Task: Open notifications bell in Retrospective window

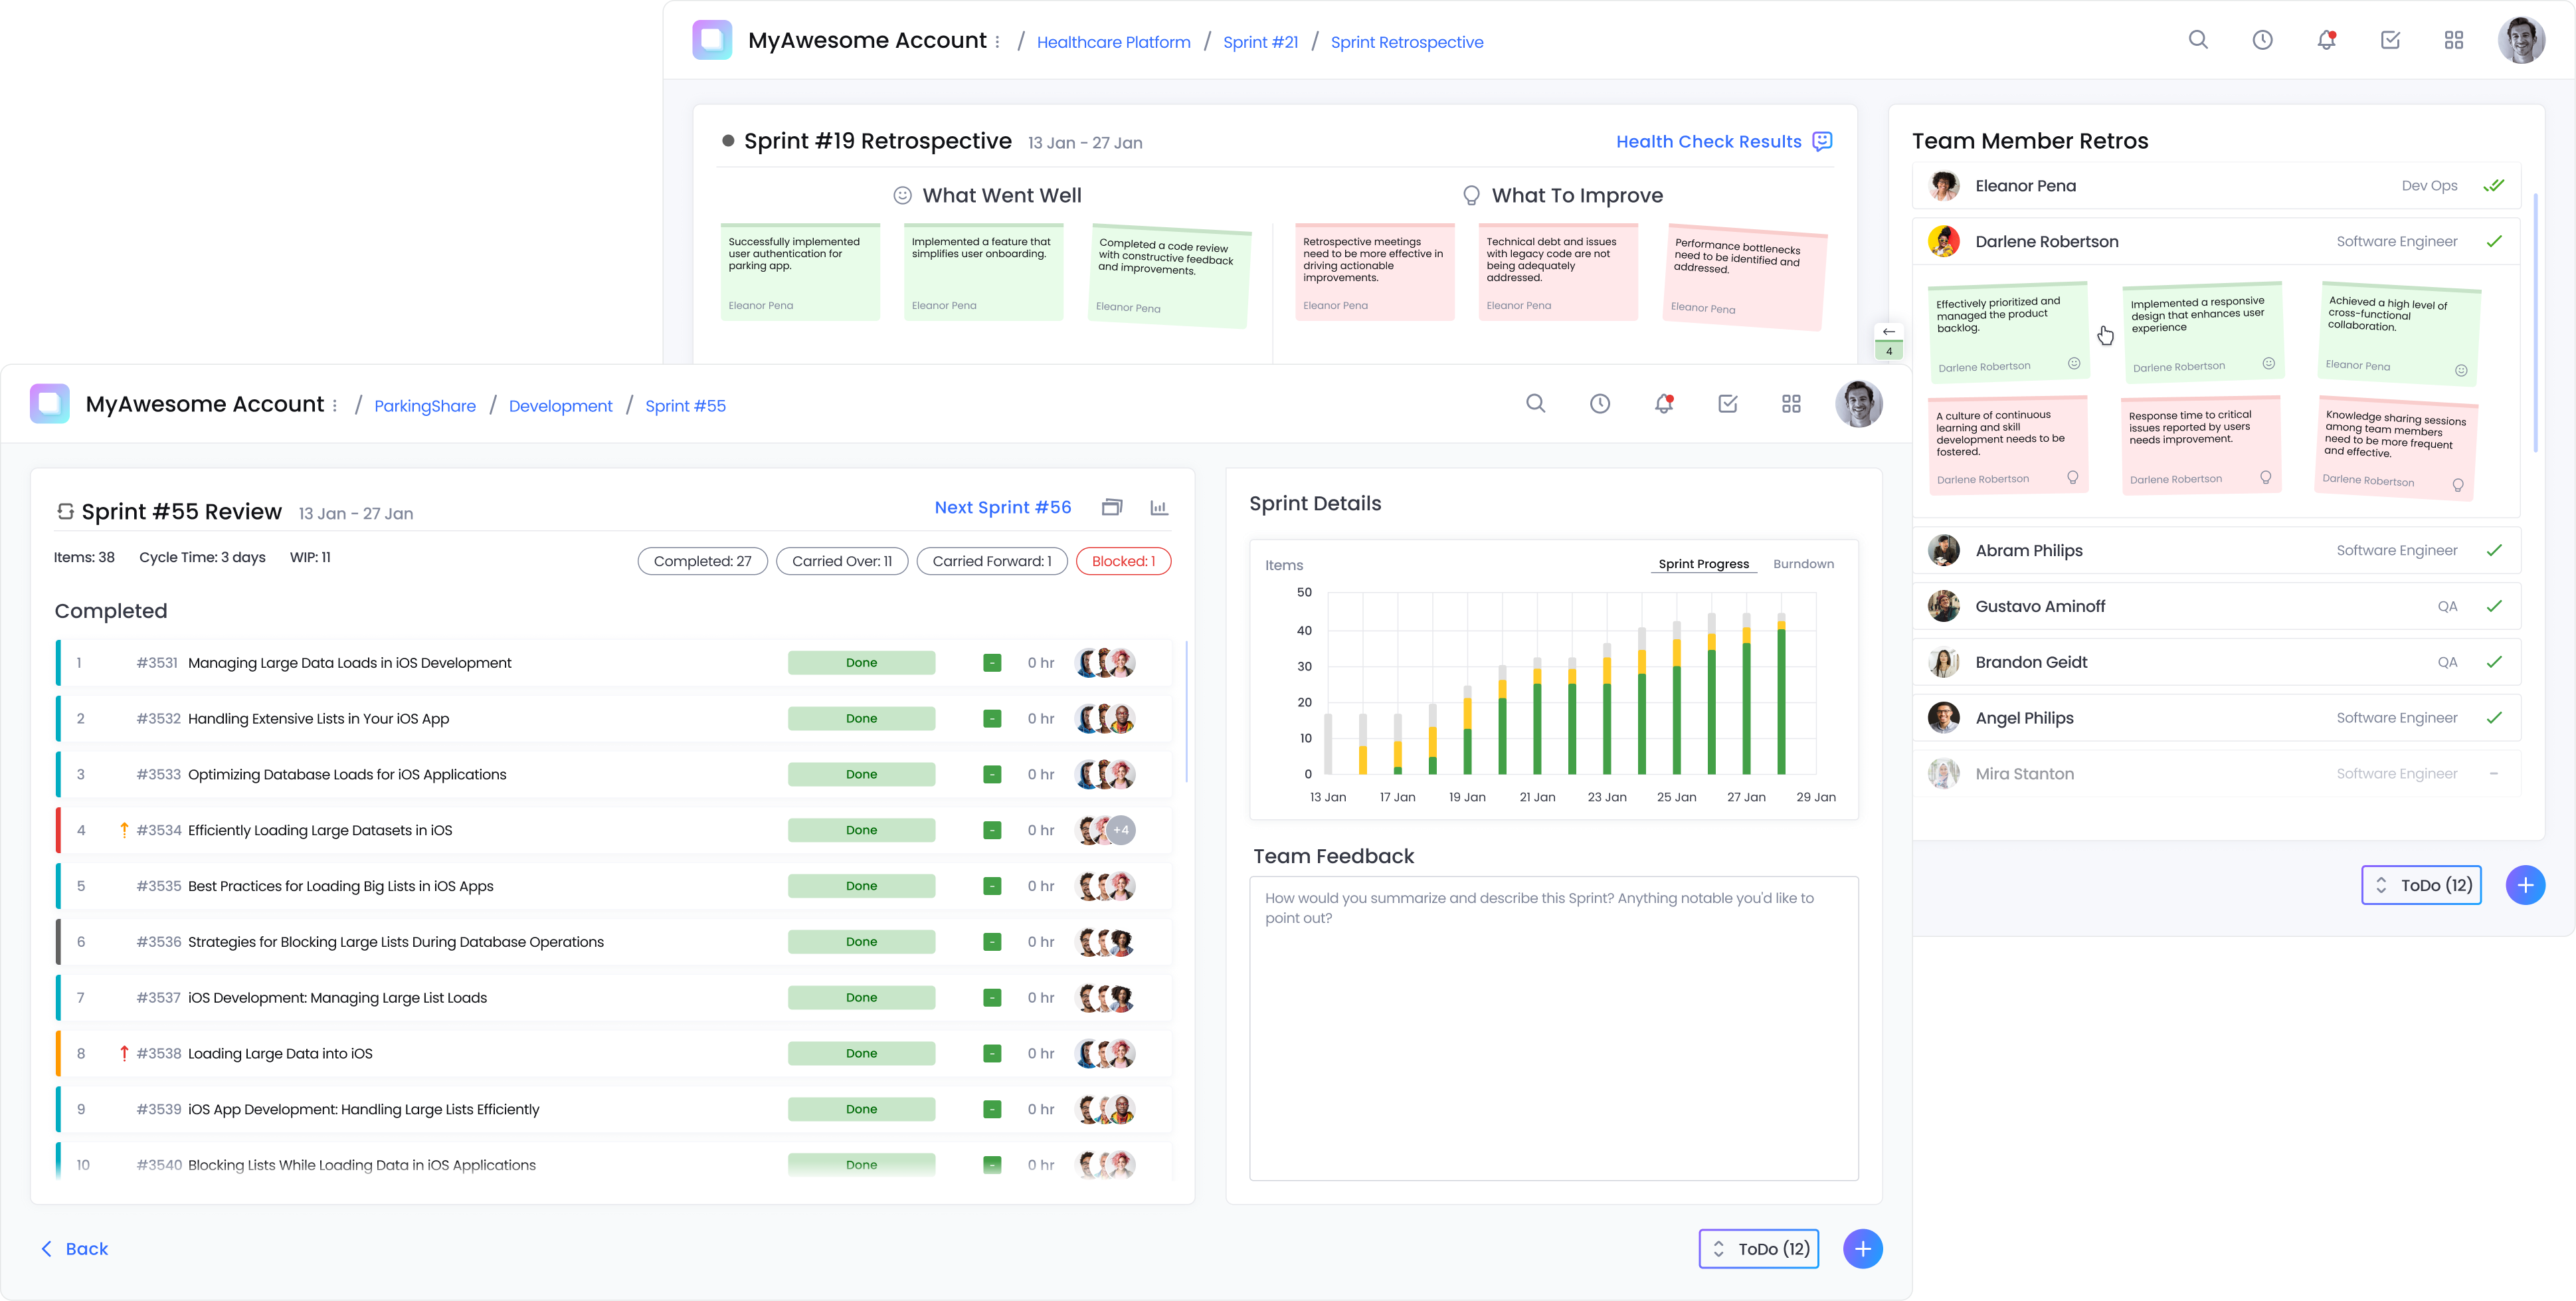Action: click(2326, 40)
